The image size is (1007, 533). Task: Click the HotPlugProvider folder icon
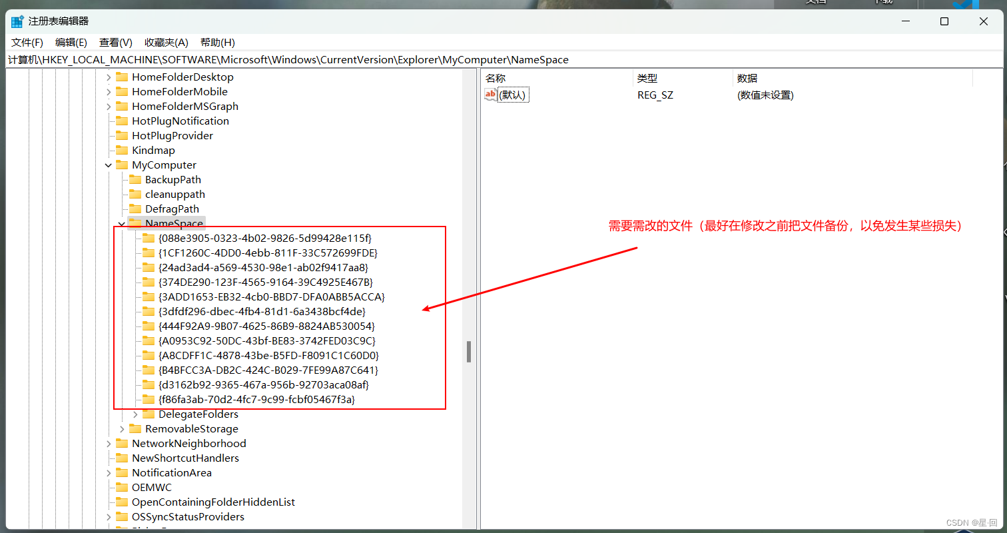[x=122, y=135]
